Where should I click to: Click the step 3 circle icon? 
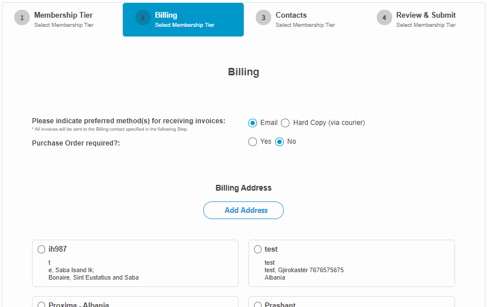click(263, 18)
